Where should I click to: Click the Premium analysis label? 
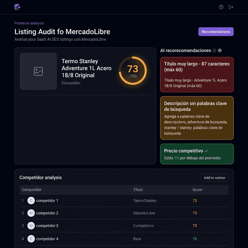point(29,23)
